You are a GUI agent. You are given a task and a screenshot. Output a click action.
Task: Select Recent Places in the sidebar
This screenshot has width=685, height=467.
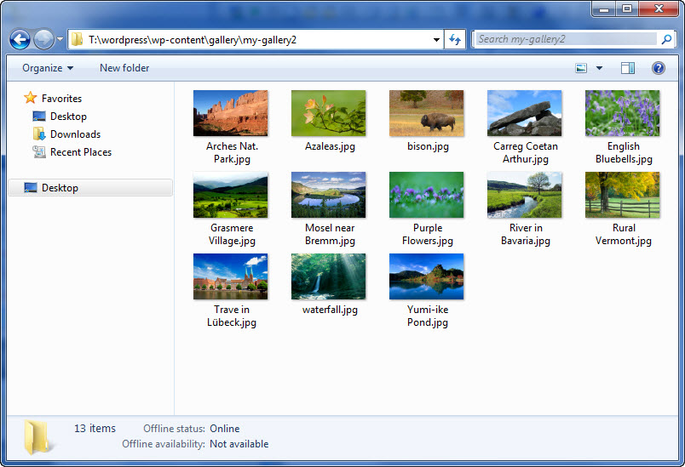tap(80, 152)
